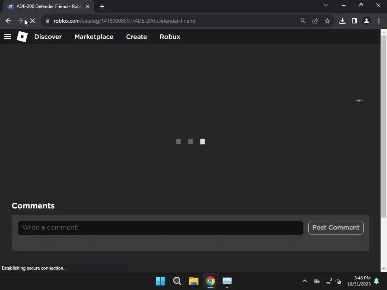Focus the Write a comment field
The height and width of the screenshot is (290, 387).
coord(160,228)
